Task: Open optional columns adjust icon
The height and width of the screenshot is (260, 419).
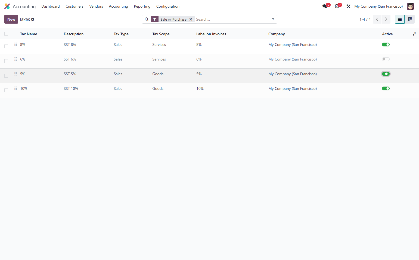Action: point(414,34)
